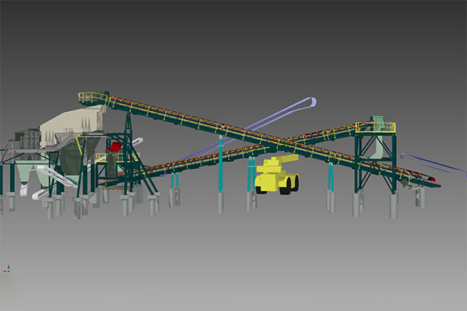Select the yellow haul truck model
Image resolution: width=467 pixels, height=311 pixels.
(x=275, y=174)
